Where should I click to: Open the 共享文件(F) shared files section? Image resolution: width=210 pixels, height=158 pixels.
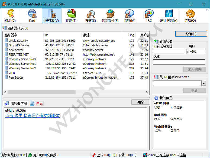click(110, 16)
